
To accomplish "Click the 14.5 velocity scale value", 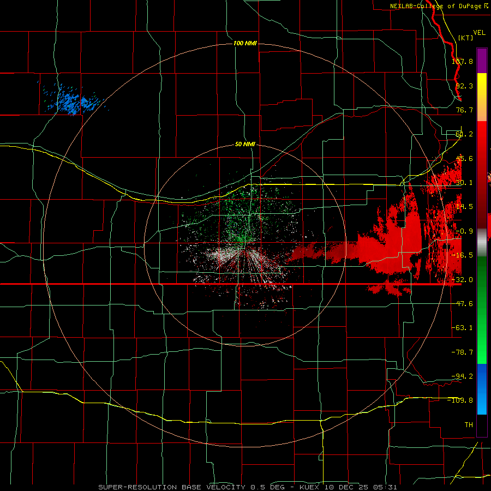I will (x=464, y=207).
